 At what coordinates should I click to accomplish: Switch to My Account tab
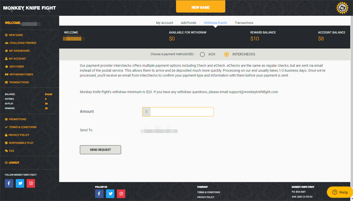(x=165, y=23)
